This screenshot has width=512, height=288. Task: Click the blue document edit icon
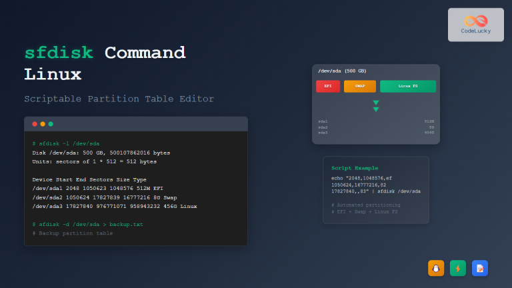[480, 267]
